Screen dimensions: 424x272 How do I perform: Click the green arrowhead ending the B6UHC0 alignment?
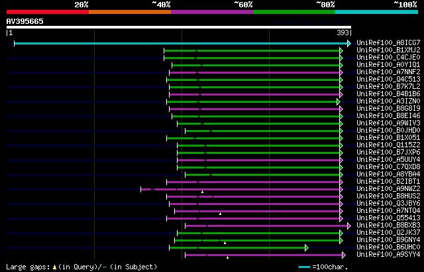[307, 247]
